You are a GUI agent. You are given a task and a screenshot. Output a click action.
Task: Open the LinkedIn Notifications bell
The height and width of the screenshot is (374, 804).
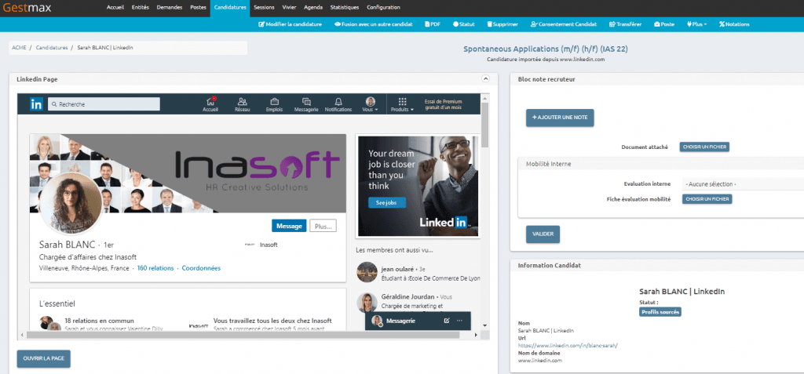click(338, 104)
